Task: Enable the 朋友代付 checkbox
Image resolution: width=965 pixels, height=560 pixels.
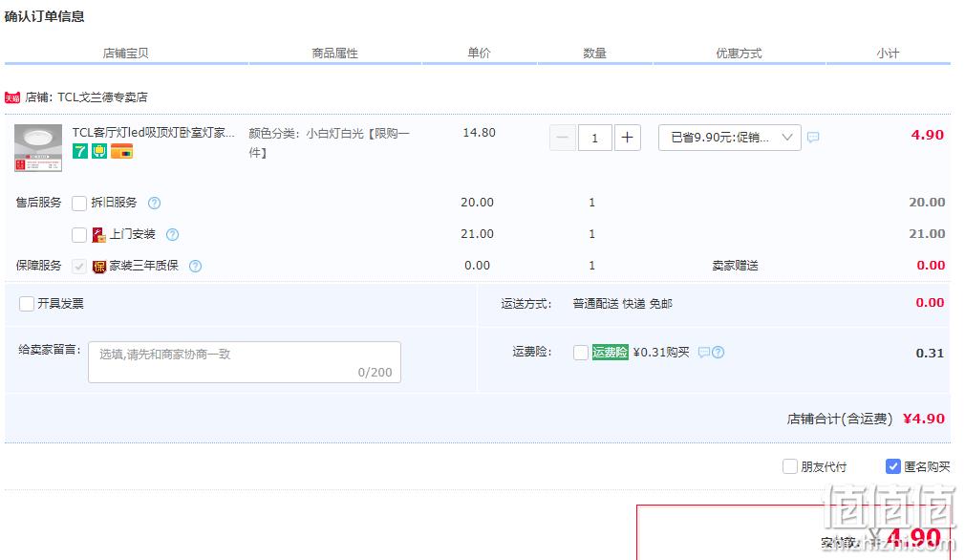Action: [x=790, y=466]
